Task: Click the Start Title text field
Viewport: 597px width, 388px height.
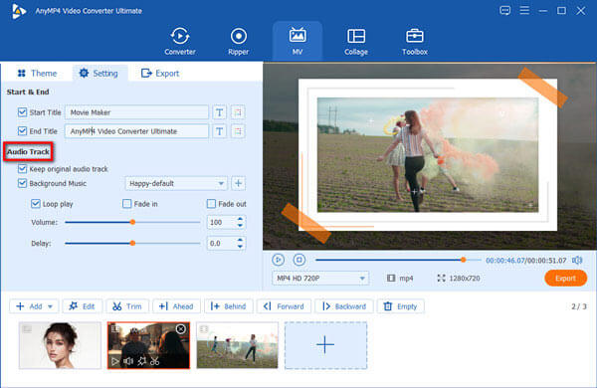Action: (x=136, y=112)
